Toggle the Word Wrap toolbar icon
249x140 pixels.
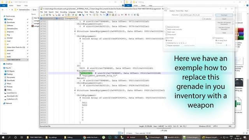pyautogui.click(x=101, y=15)
